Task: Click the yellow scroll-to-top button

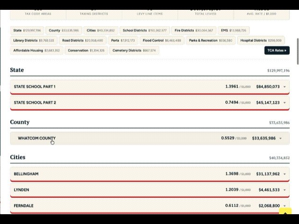Action: [285, 211]
